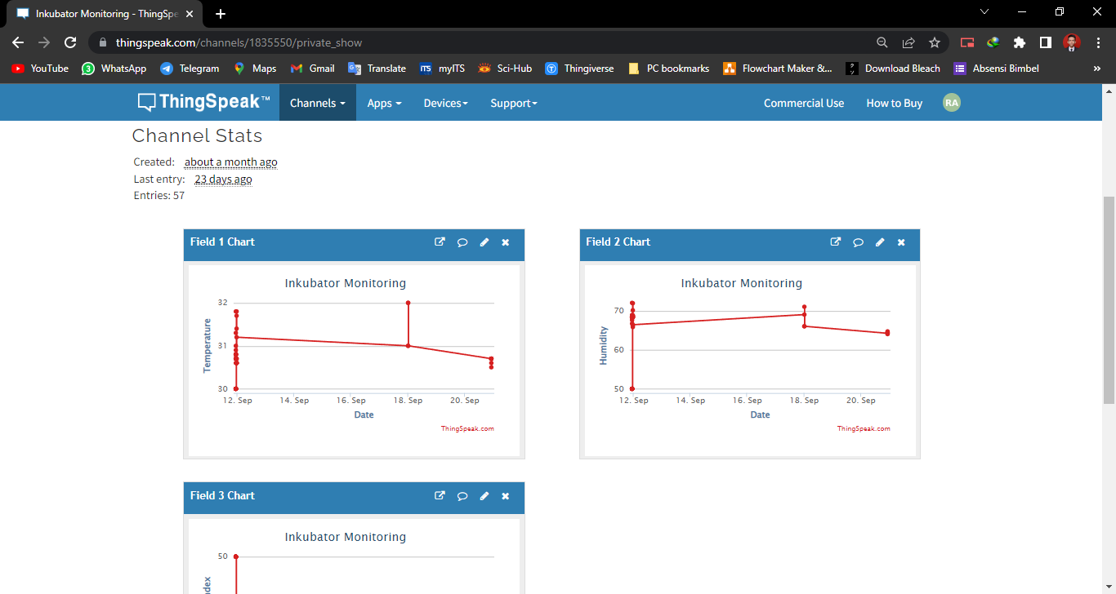This screenshot has height=594, width=1116.
Task: Click the Commercial Use link
Action: coord(803,103)
